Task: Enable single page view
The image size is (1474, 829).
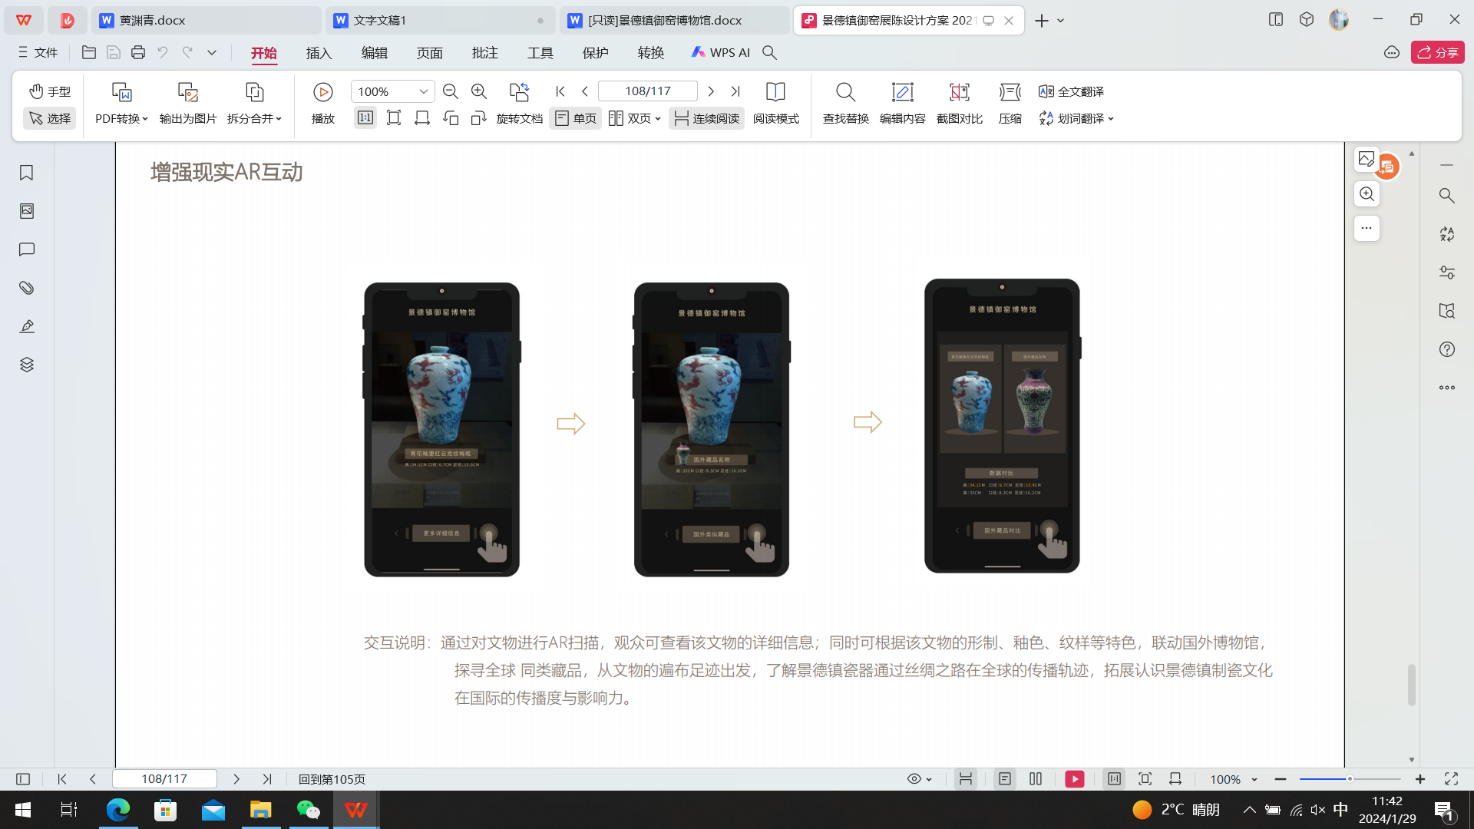Action: [x=575, y=118]
